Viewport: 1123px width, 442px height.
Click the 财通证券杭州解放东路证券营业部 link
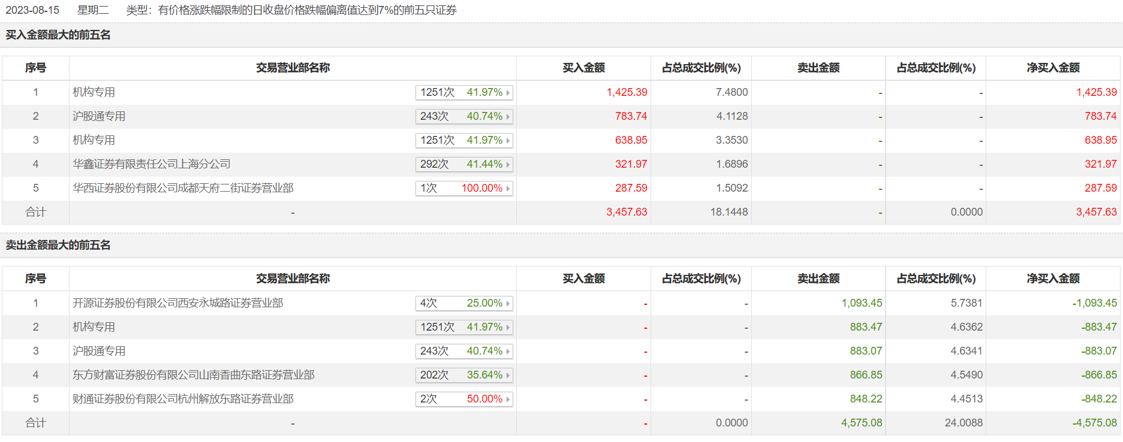(183, 399)
